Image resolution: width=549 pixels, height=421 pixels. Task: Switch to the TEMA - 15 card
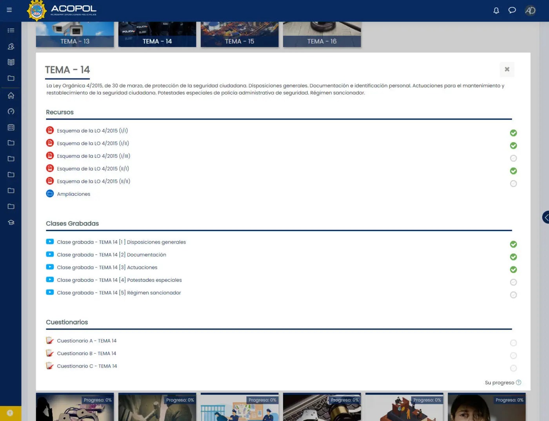pos(240,34)
